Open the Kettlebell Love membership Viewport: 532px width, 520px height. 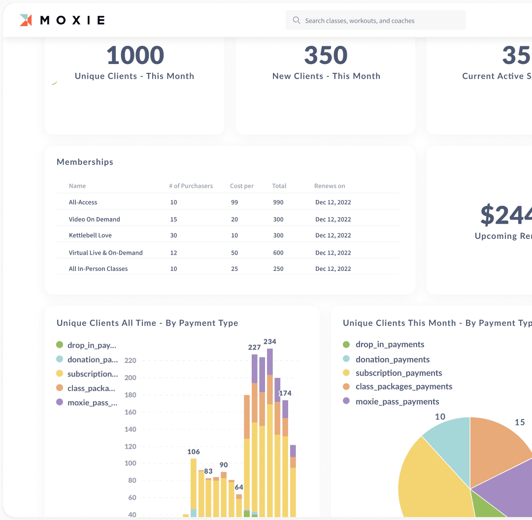(90, 235)
